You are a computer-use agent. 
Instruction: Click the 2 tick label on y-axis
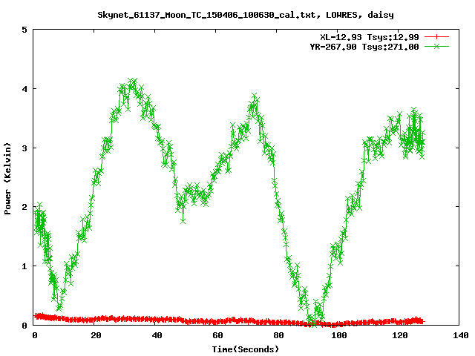[x=24, y=207]
